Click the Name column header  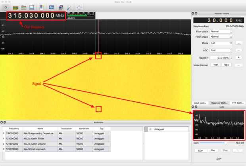[x=40, y=129]
